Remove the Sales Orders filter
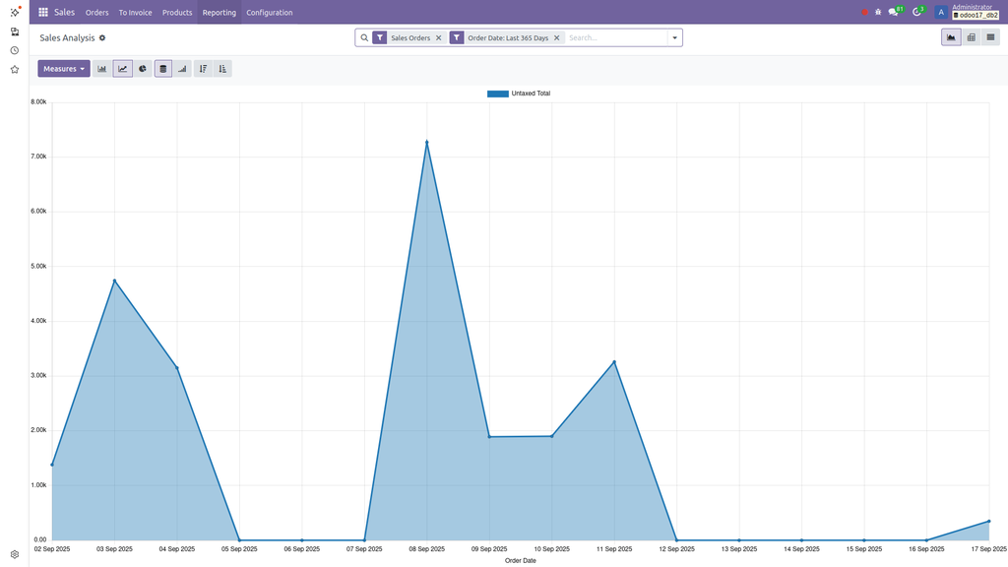The width and height of the screenshot is (1008, 567). (439, 37)
